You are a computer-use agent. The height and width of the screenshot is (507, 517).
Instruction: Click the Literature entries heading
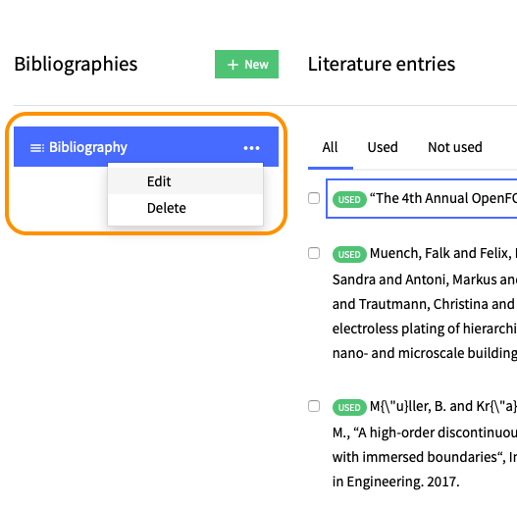(382, 64)
